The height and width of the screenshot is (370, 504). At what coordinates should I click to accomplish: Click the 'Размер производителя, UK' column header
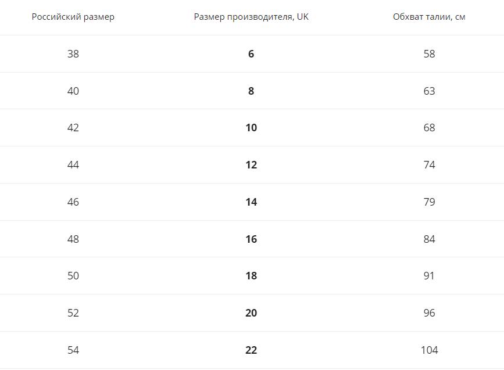click(x=251, y=17)
